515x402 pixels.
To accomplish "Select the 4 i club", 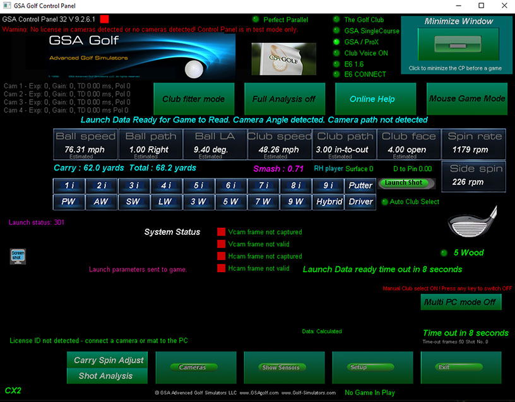I will tap(166, 186).
